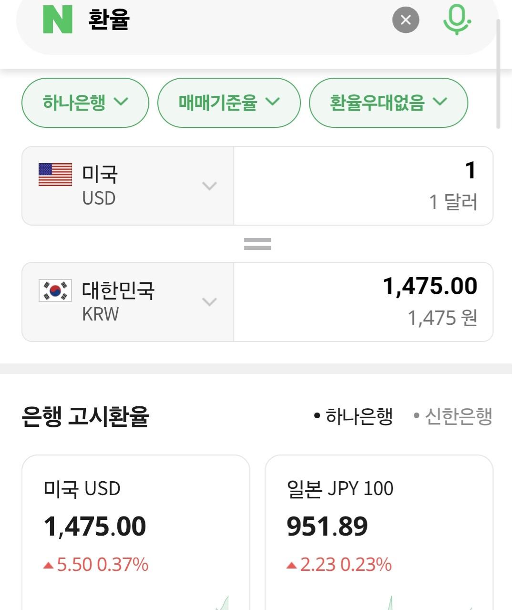
Task: Open the 환율우대없음 preference dropdown
Action: click(x=388, y=103)
